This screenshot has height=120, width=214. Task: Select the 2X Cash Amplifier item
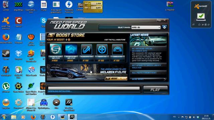point(56,53)
